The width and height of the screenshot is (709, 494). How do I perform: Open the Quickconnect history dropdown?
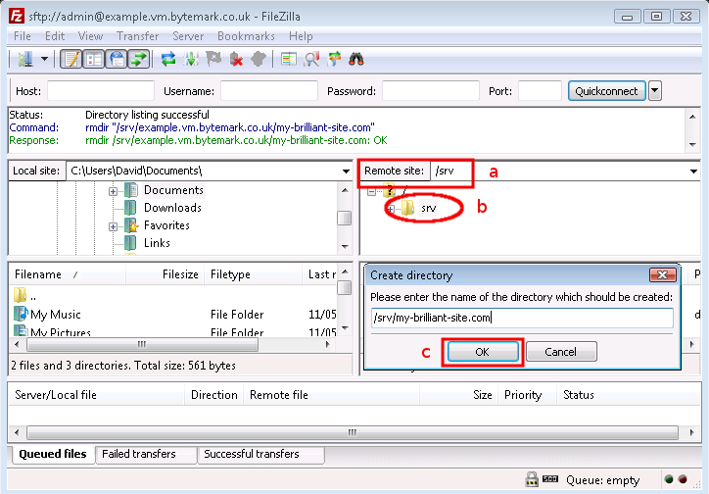655,91
